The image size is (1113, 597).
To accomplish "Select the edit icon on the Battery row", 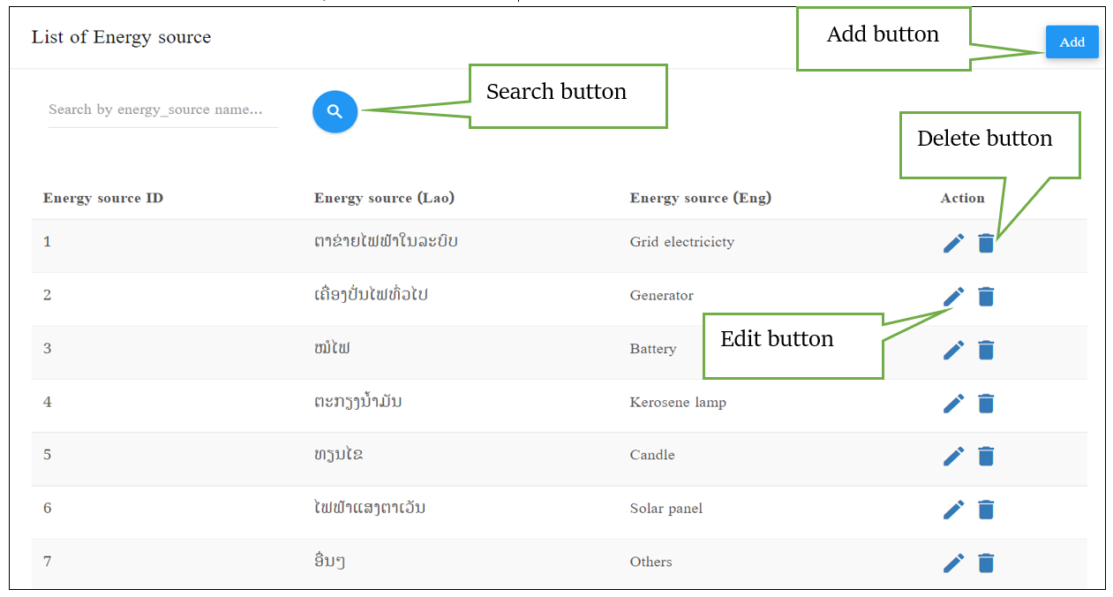I will pos(953,350).
